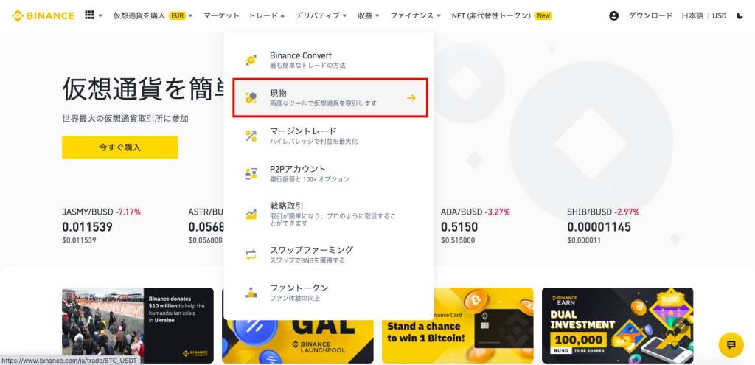Click the Binance logo
755x365 pixels.
tap(43, 15)
